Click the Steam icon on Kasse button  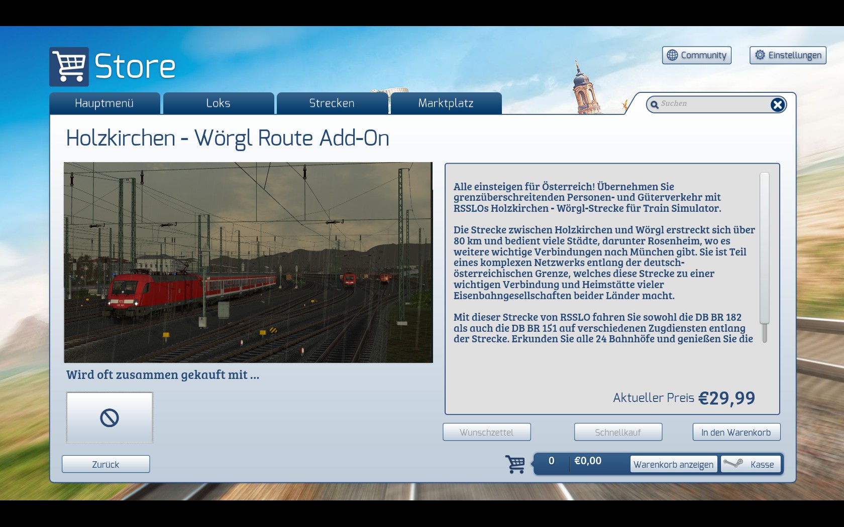pos(733,463)
